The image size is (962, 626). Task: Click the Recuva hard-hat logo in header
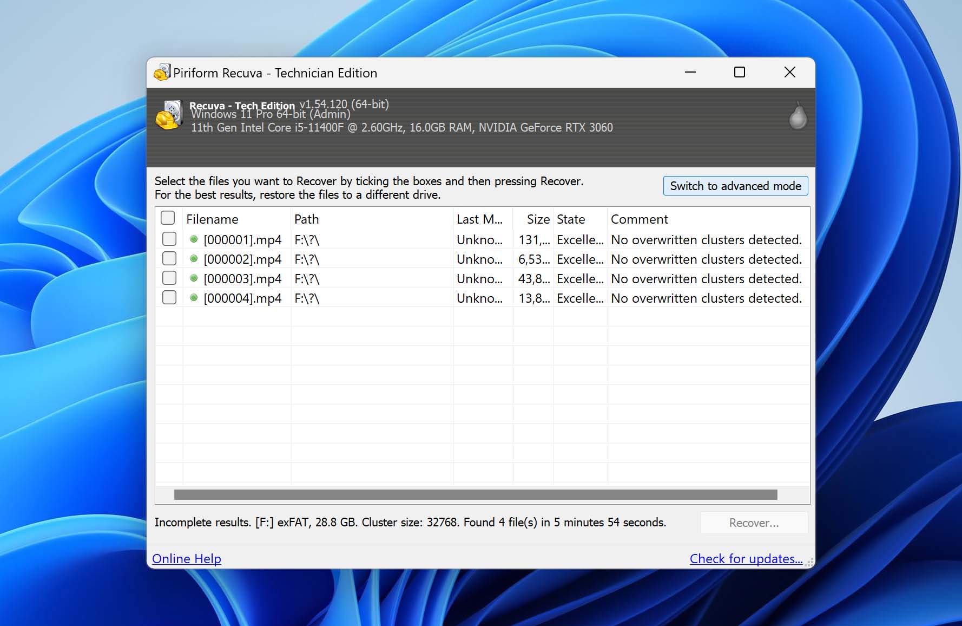169,115
